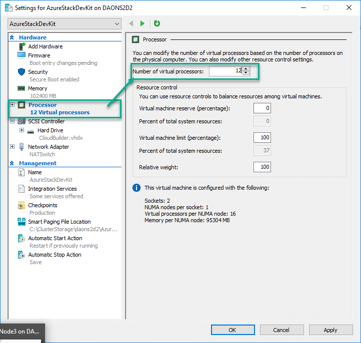Click the Add Hardware icon
This screenshot has height=343, width=361.
pyautogui.click(x=21, y=46)
